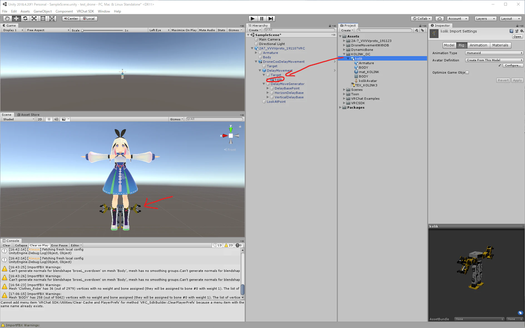Click the search-by-label icon in Project panel
Image resolution: width=525 pixels, height=328 pixels.
[422, 30]
